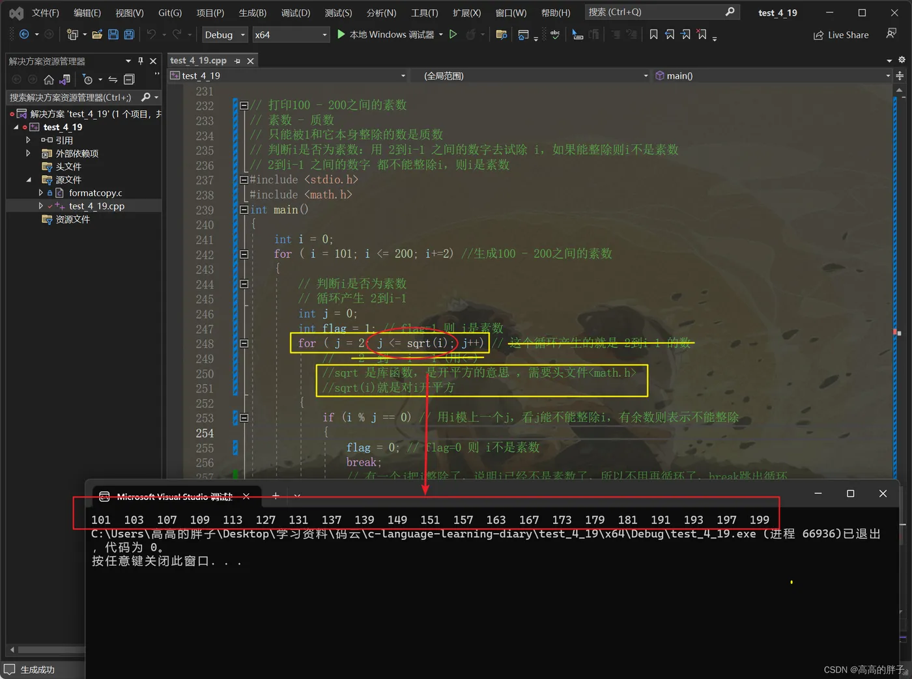Collapse the 源文件 folder node
912x679 pixels.
[28, 180]
